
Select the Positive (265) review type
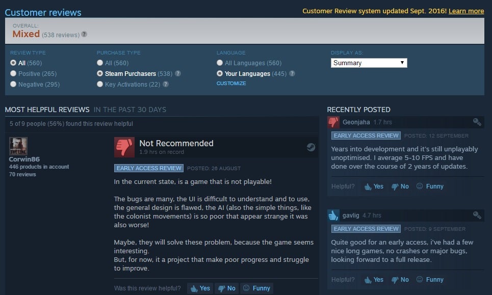[34, 73]
